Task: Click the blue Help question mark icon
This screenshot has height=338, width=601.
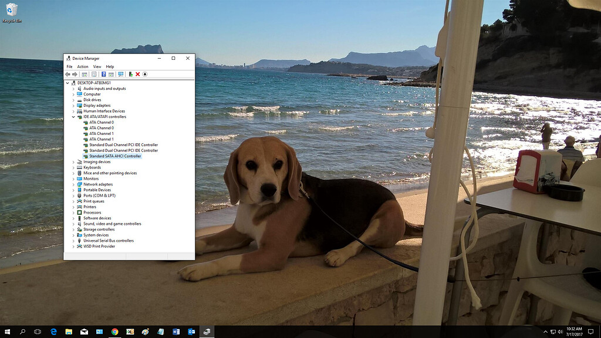Action: [103, 75]
